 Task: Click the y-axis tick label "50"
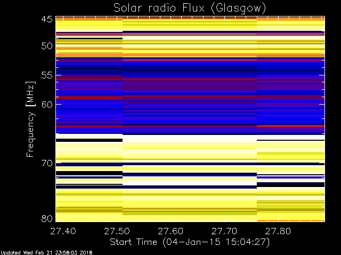pos(47,46)
